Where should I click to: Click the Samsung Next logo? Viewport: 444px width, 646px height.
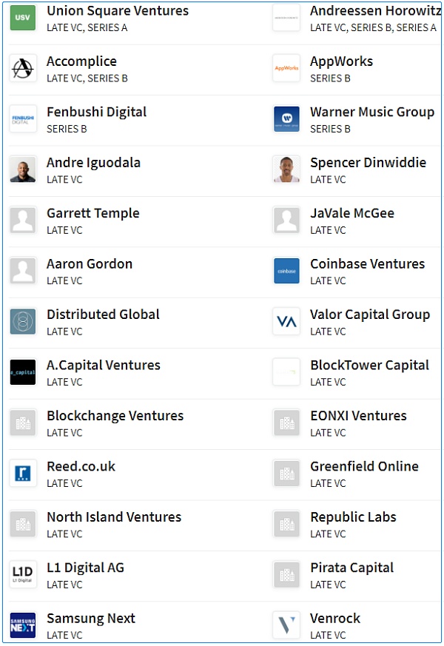[23, 625]
